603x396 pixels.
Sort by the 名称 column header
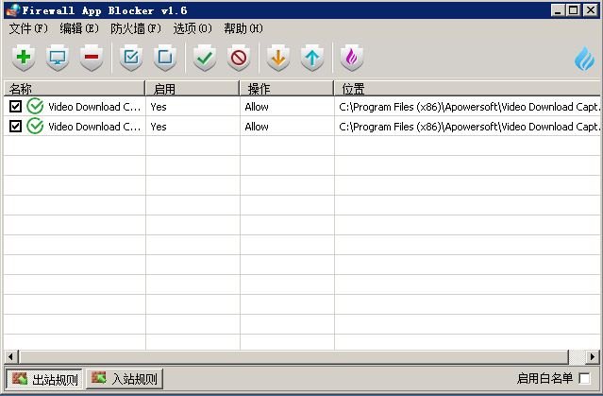point(75,89)
